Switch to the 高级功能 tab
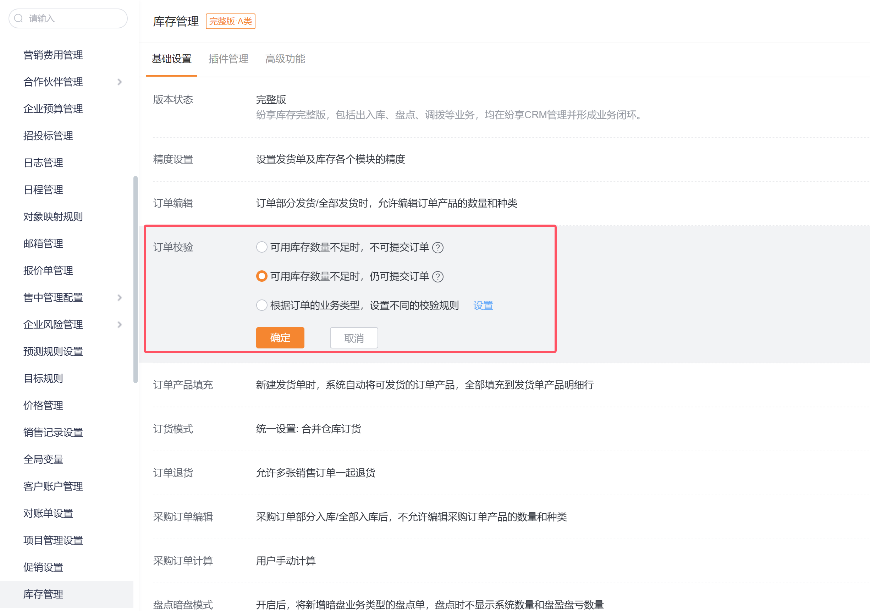The height and width of the screenshot is (611, 870). 285,59
